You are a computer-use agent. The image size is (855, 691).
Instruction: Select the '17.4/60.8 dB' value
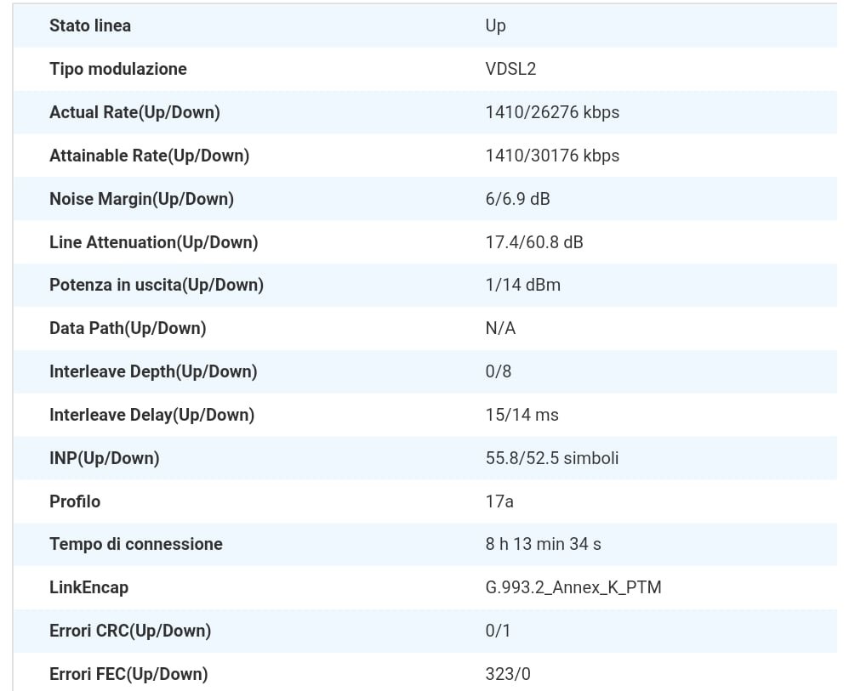[x=534, y=242]
